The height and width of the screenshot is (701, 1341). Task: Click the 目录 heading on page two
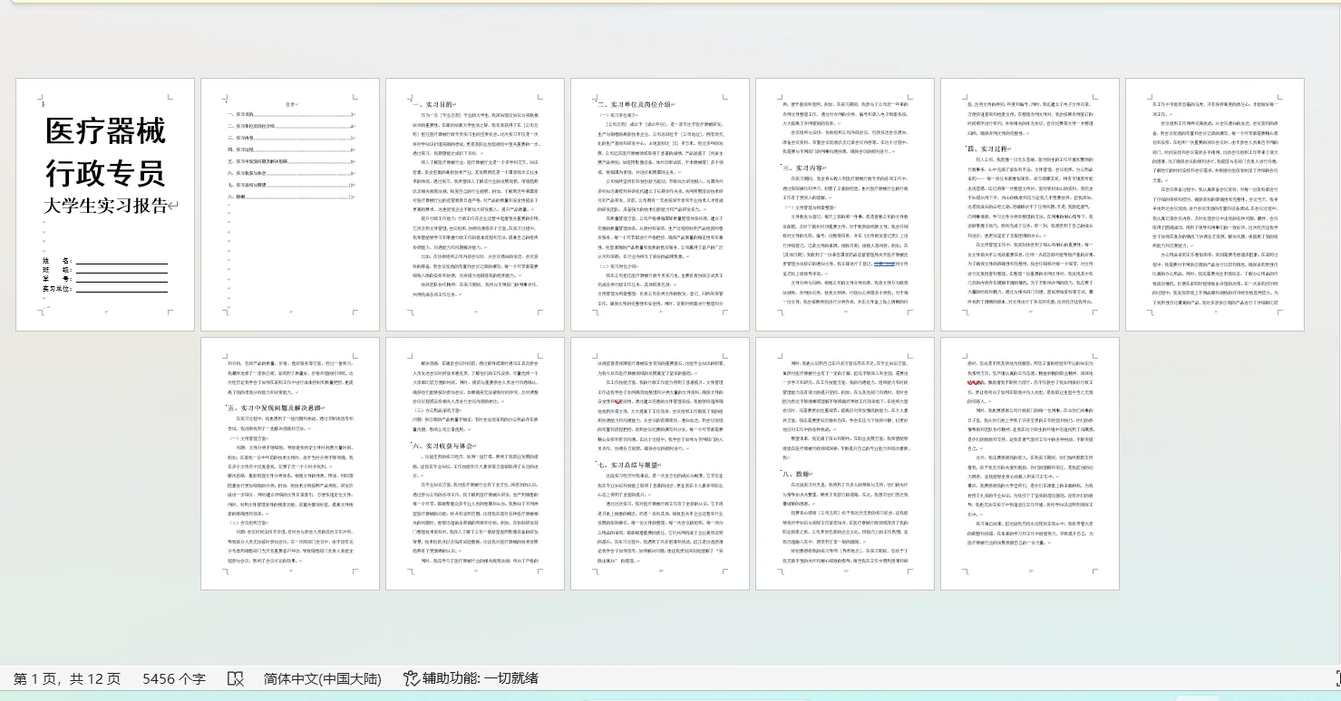click(x=289, y=103)
